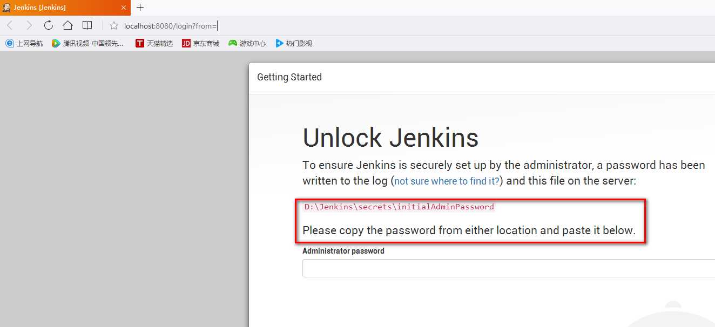Open a new browser tab
This screenshot has height=327, width=715.
pyautogui.click(x=140, y=7)
